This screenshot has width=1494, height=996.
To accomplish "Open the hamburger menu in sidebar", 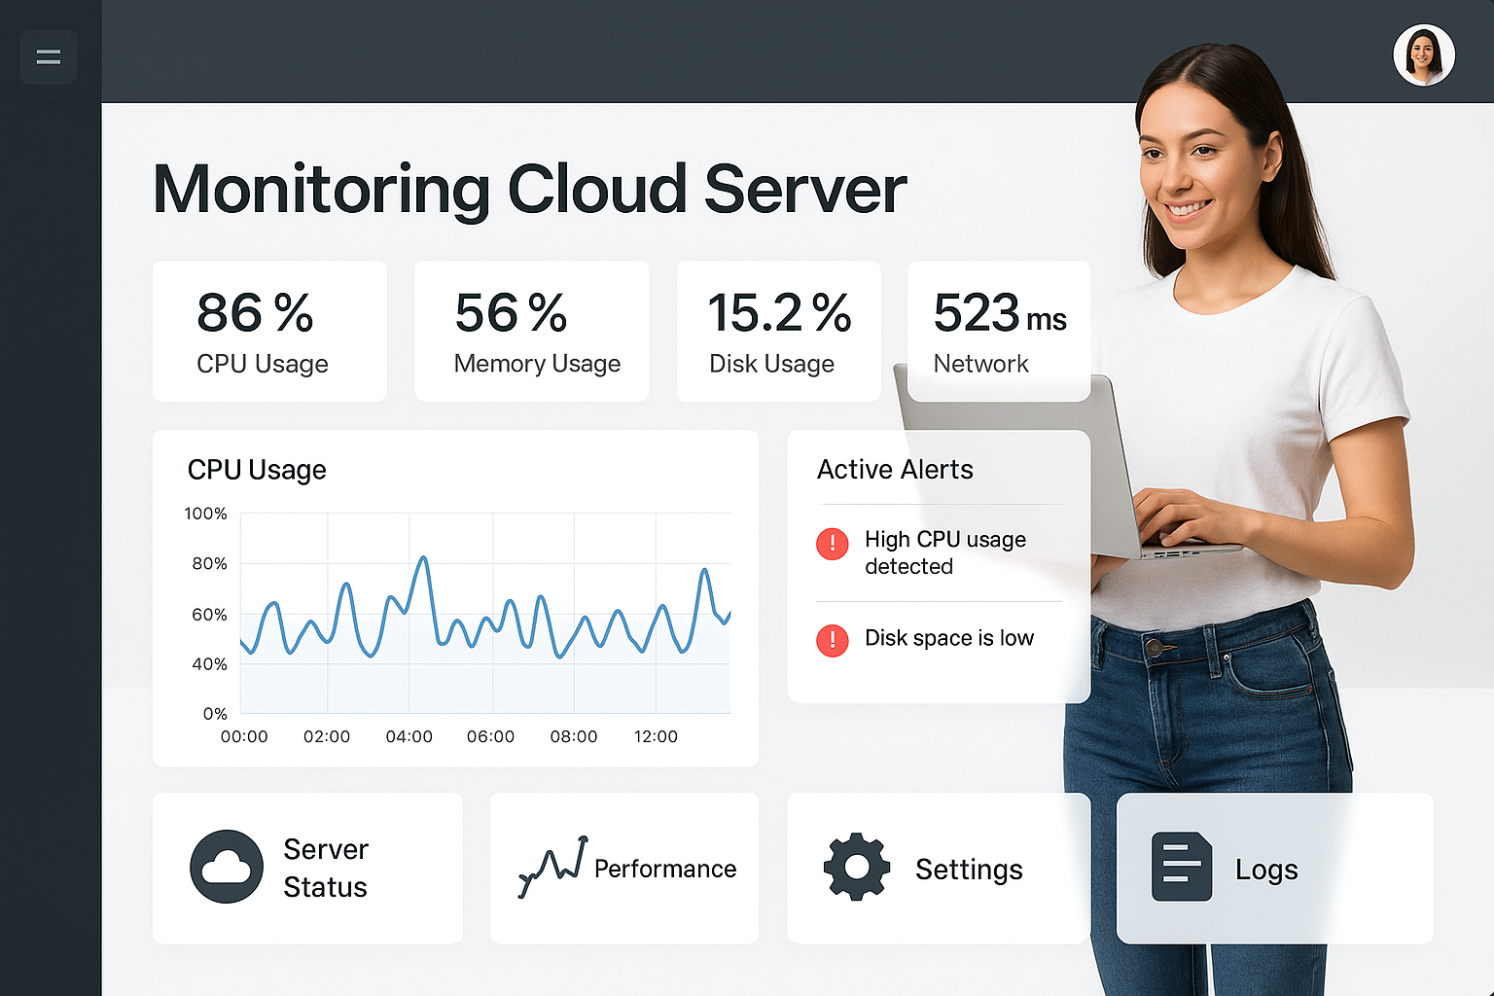I will pyautogui.click(x=48, y=56).
